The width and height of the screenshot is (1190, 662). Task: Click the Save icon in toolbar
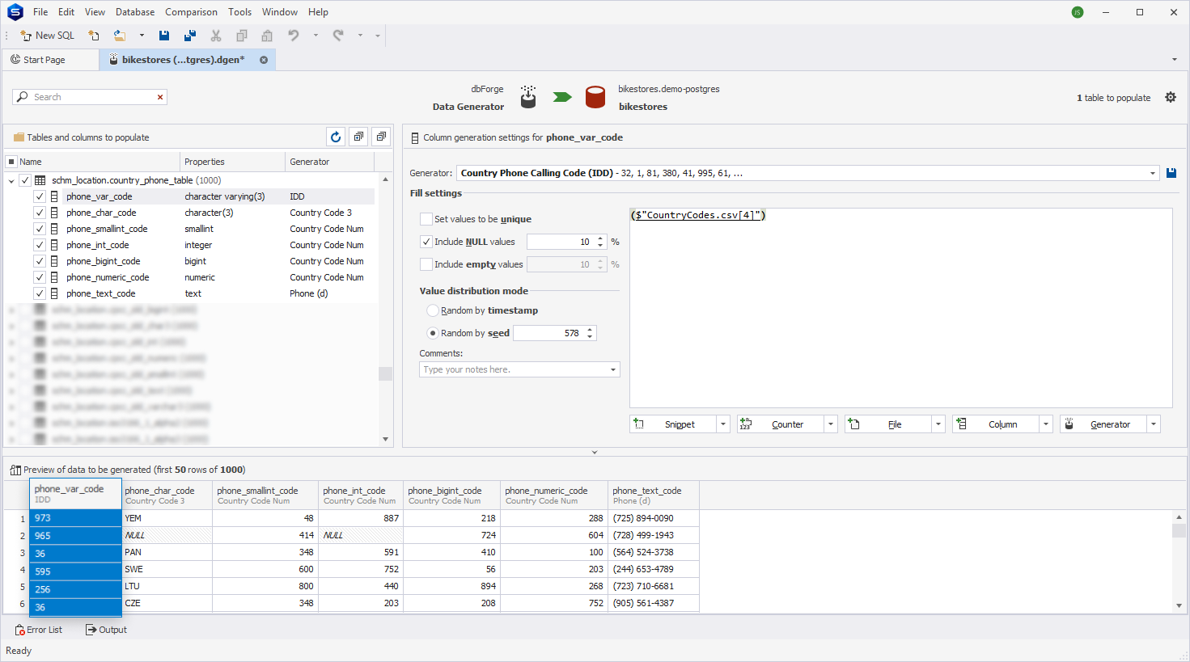(x=164, y=36)
